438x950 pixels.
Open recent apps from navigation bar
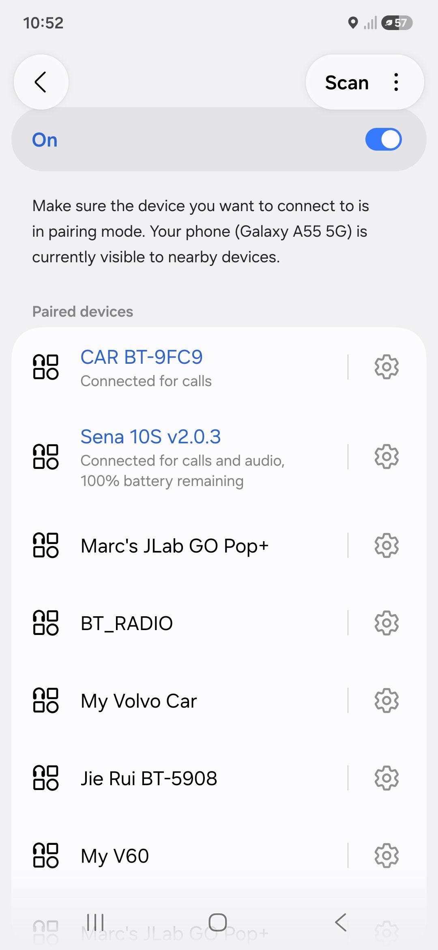tap(96, 922)
